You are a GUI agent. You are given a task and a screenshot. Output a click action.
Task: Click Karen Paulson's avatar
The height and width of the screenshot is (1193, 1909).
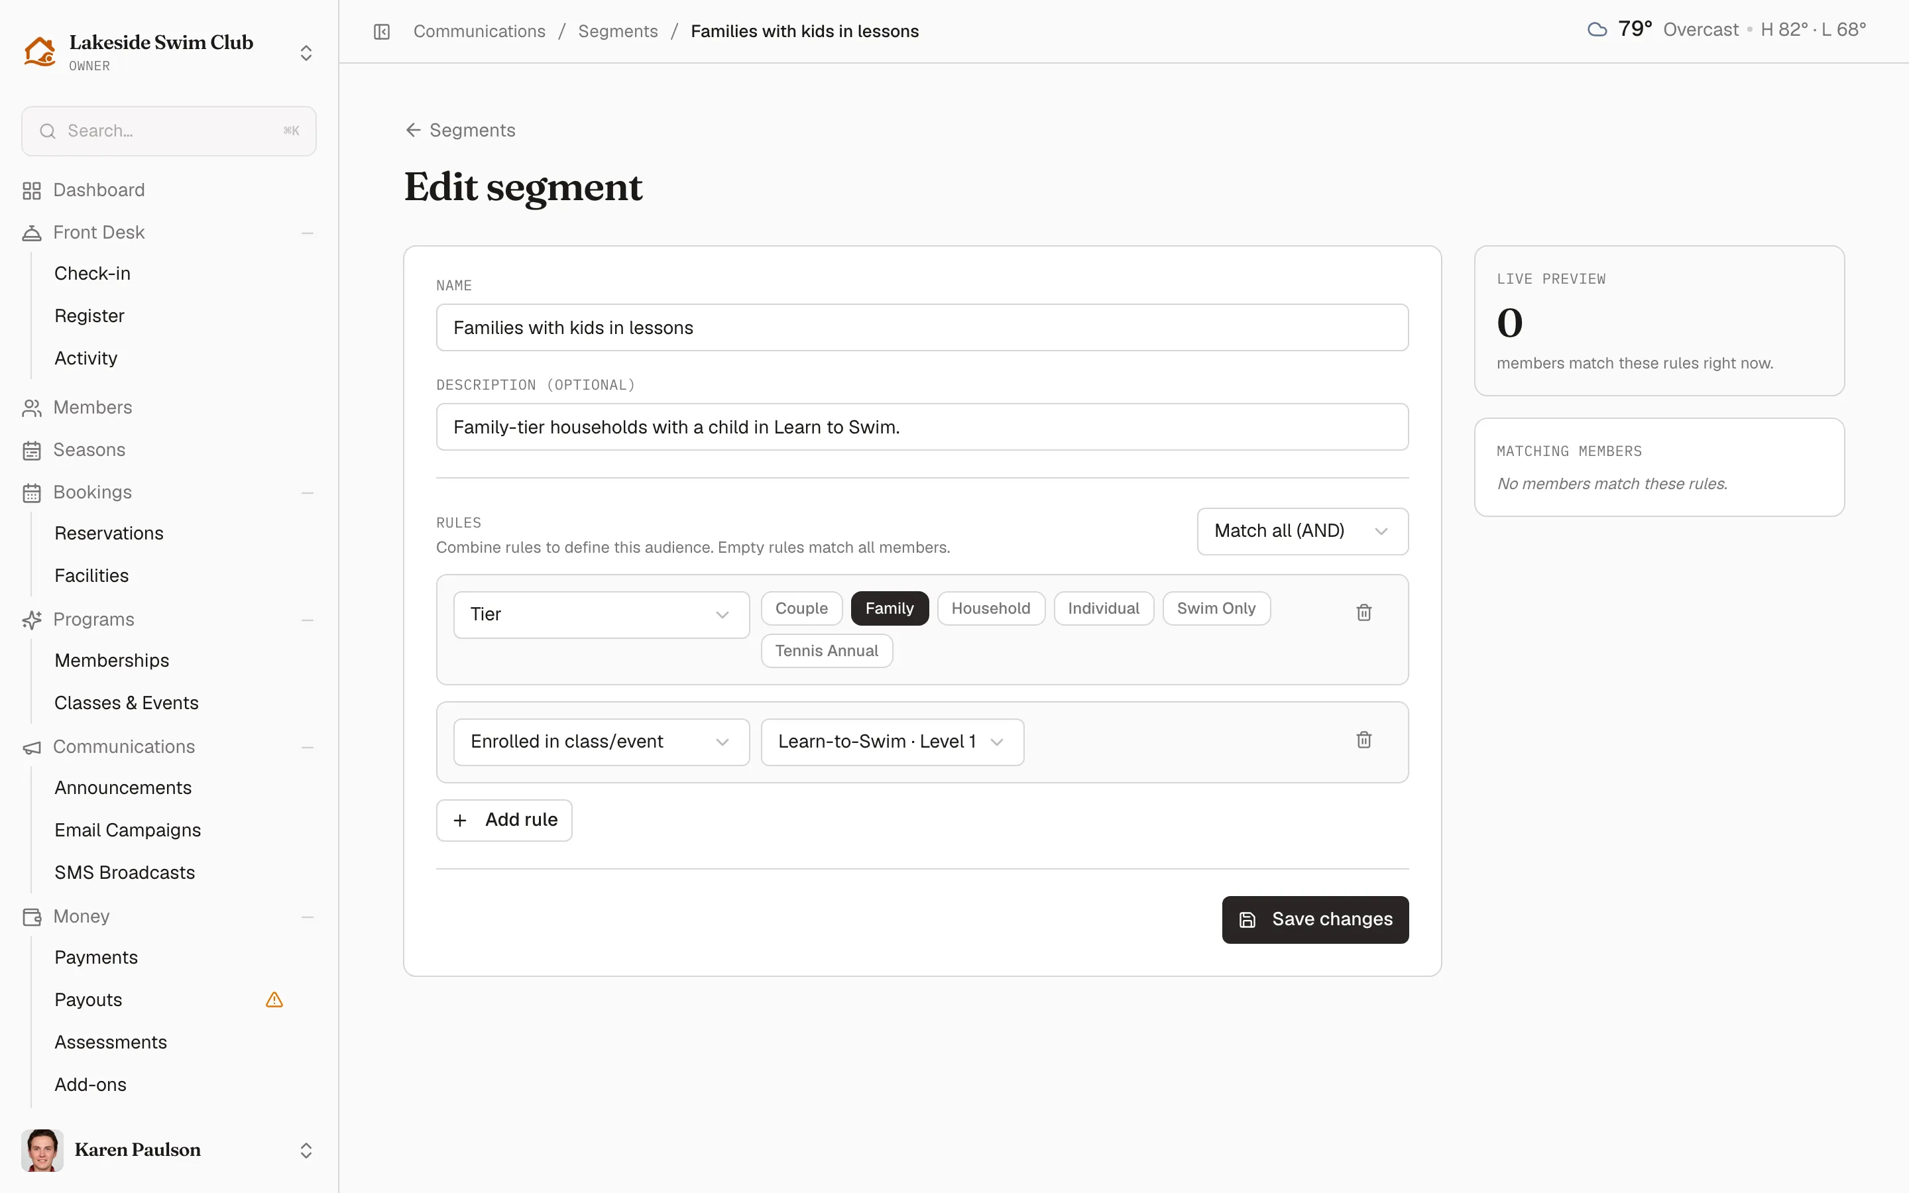click(42, 1150)
